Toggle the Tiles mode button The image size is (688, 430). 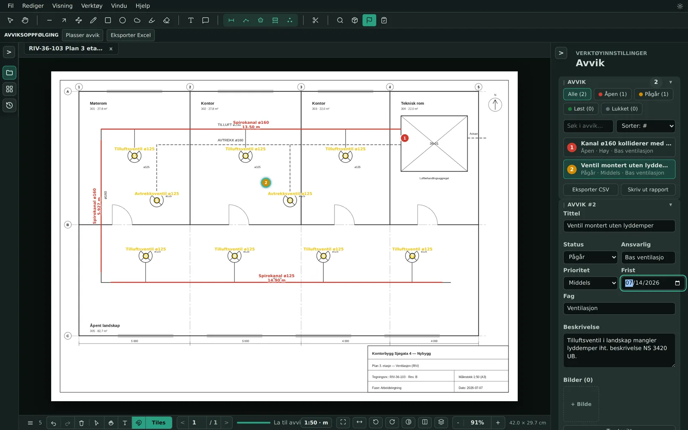tap(159, 423)
